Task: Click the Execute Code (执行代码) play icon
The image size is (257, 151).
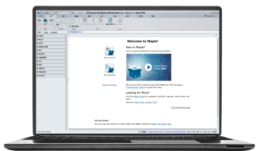Action: (101, 20)
